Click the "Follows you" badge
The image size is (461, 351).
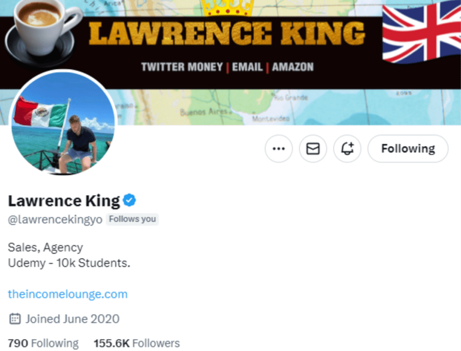click(x=132, y=219)
